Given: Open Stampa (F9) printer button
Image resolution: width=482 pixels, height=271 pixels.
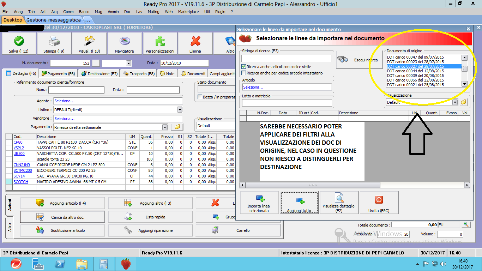Looking at the screenshot, I should pos(54,43).
